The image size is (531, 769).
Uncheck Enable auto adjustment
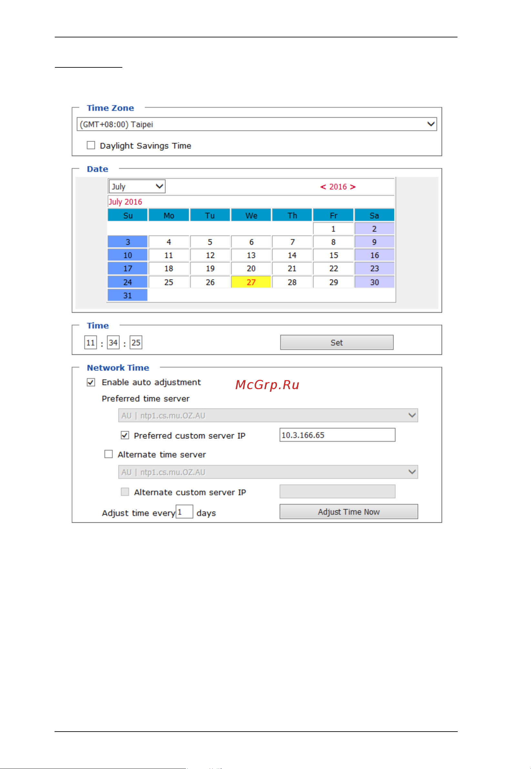91,382
